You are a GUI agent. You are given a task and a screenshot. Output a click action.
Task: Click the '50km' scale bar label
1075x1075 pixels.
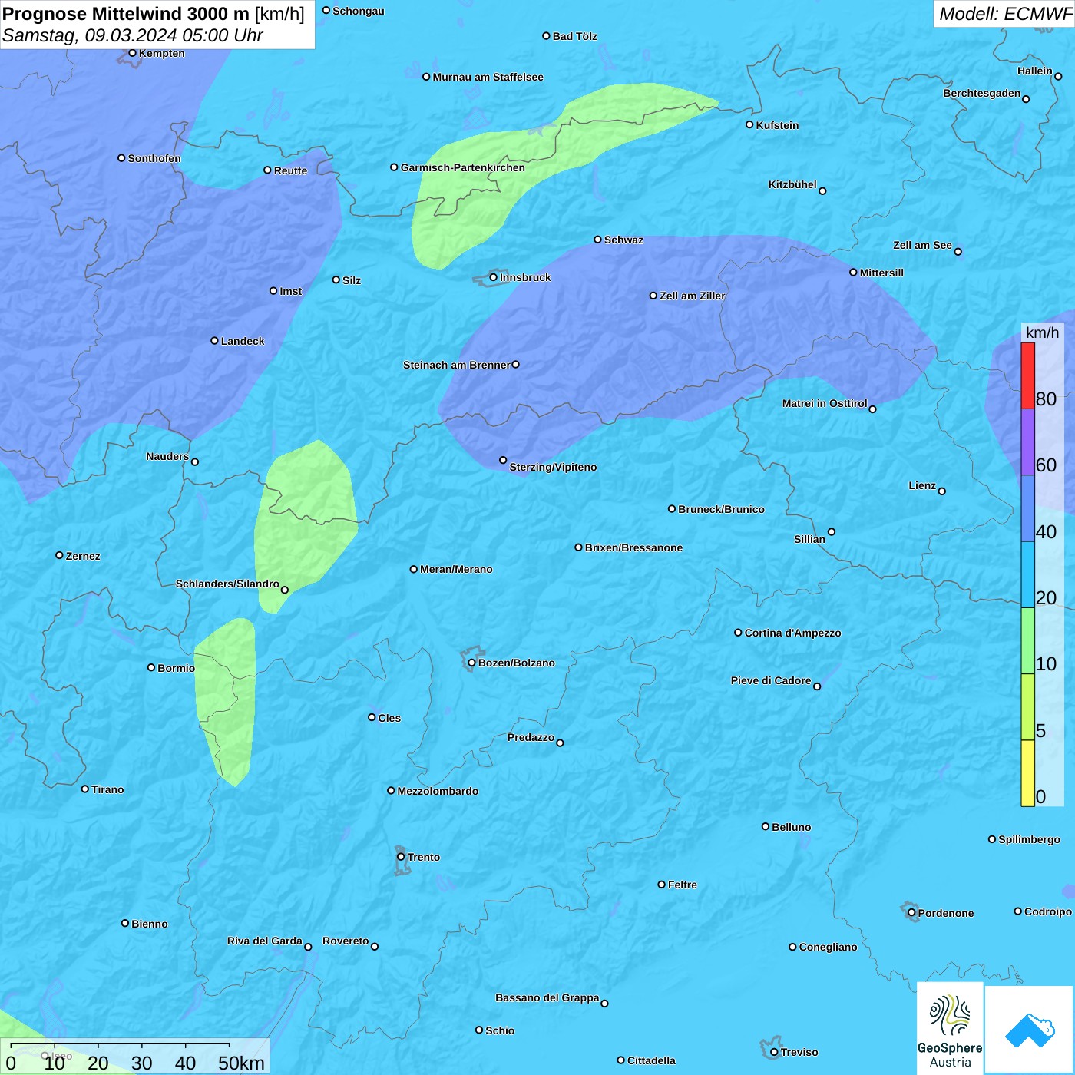pyautogui.click(x=241, y=1063)
